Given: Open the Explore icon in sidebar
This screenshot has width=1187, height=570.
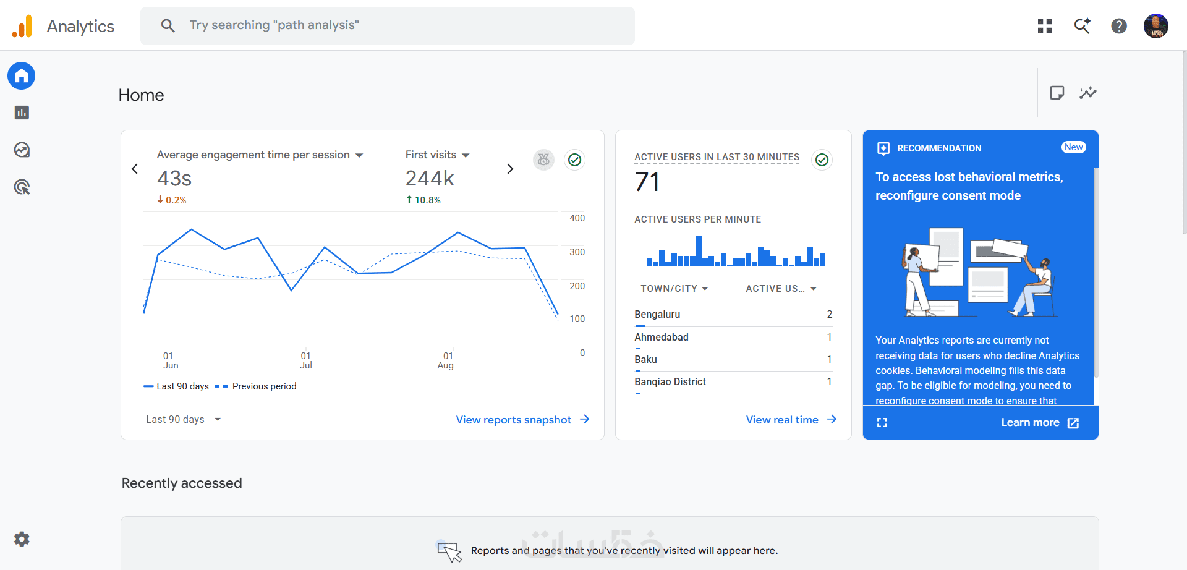Looking at the screenshot, I should pos(22,150).
